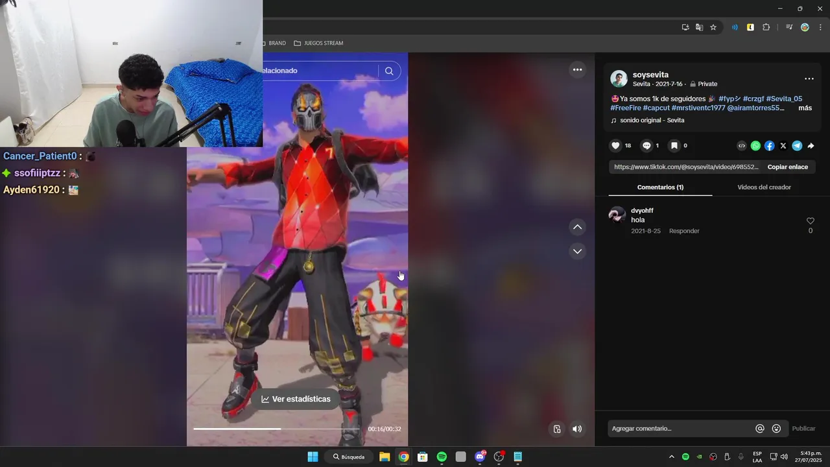Click the ESP LAA language indicator

[757, 457]
